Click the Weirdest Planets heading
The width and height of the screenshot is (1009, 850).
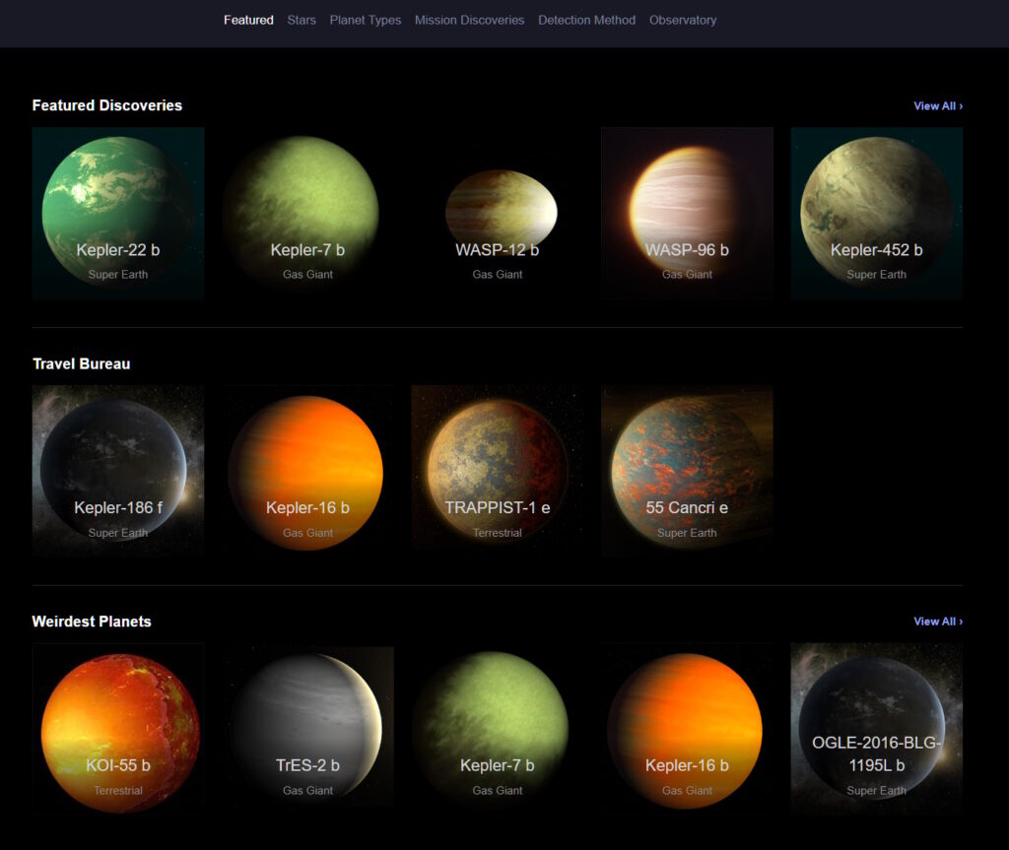point(92,621)
